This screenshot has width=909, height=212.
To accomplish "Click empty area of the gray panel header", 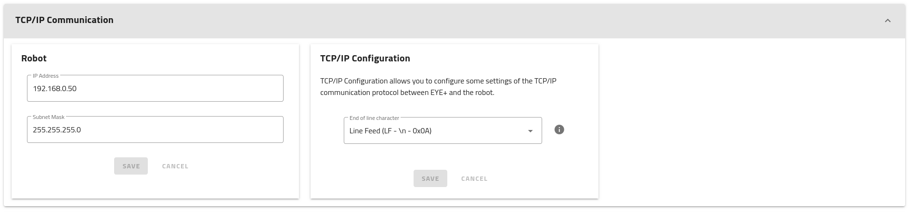I will [x=481, y=21].
